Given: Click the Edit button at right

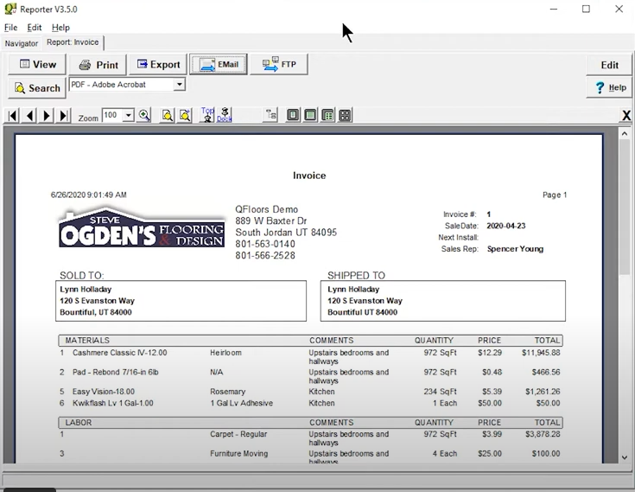Looking at the screenshot, I should pos(609,65).
